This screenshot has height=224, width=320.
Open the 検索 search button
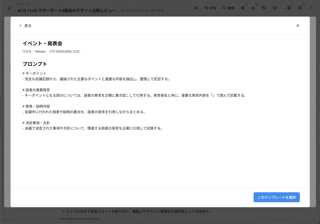point(229,8)
